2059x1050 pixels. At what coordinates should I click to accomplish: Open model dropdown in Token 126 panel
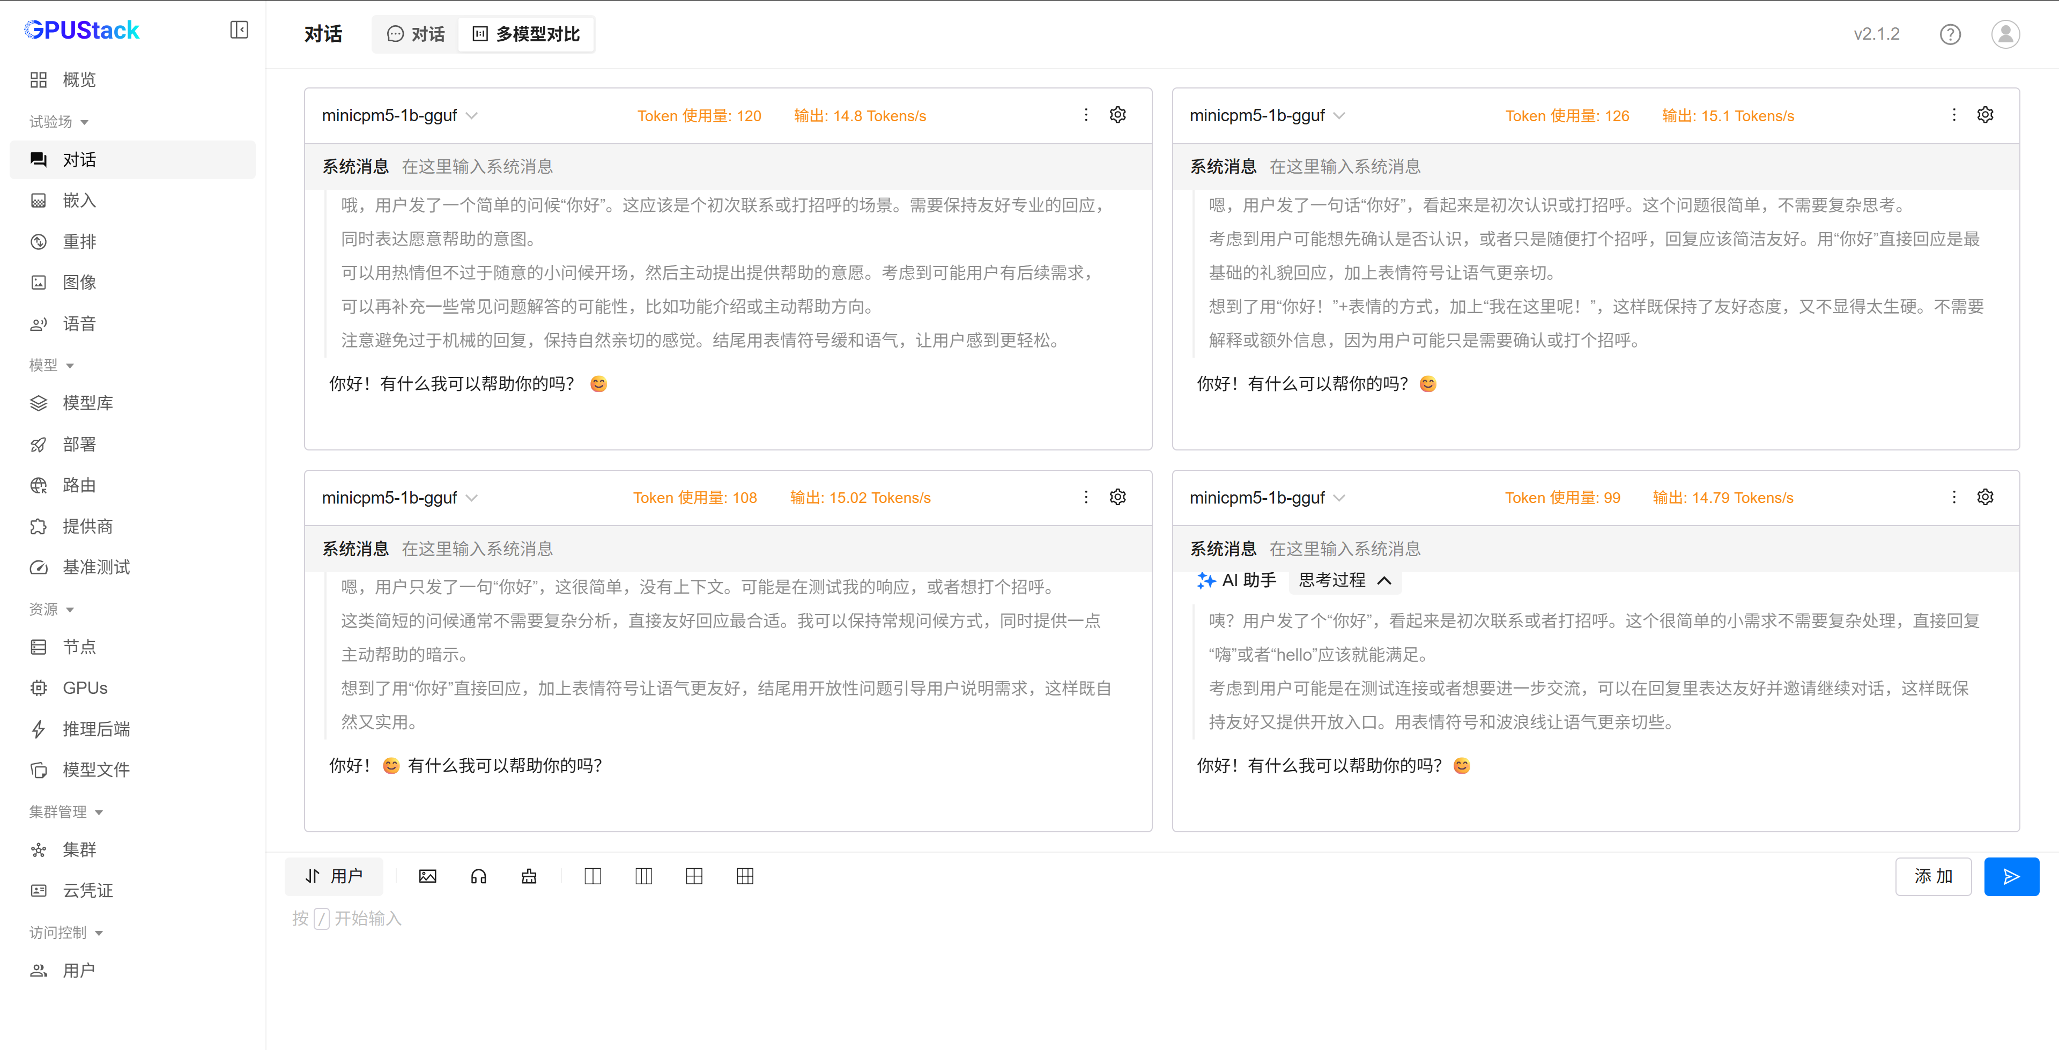click(1268, 116)
